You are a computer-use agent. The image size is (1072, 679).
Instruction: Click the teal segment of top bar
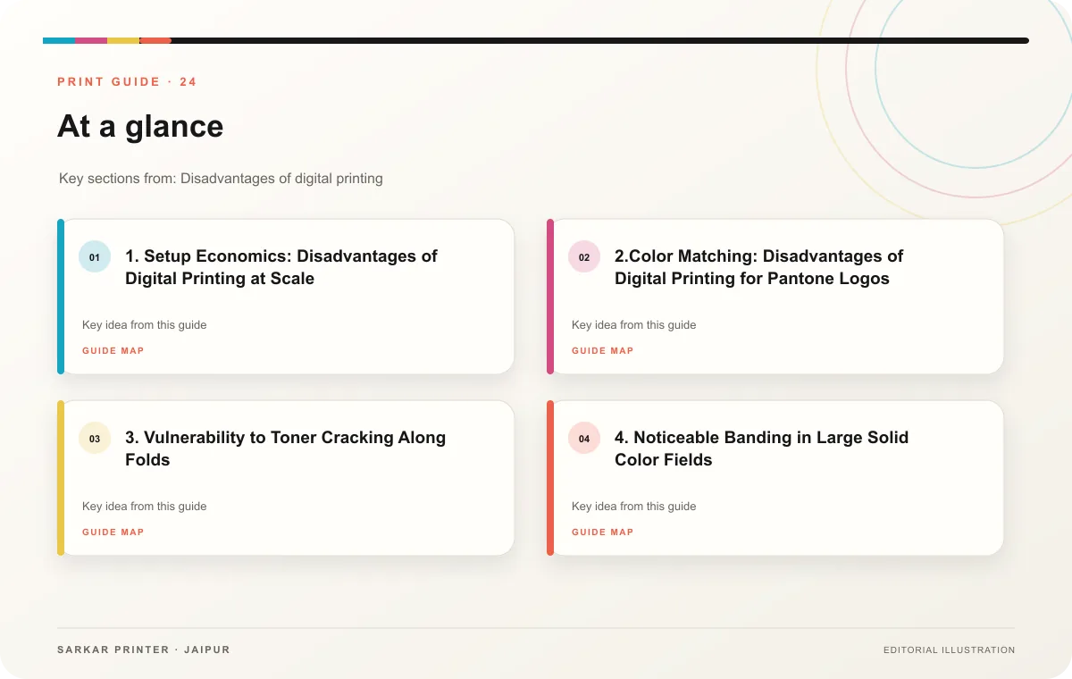pos(59,40)
